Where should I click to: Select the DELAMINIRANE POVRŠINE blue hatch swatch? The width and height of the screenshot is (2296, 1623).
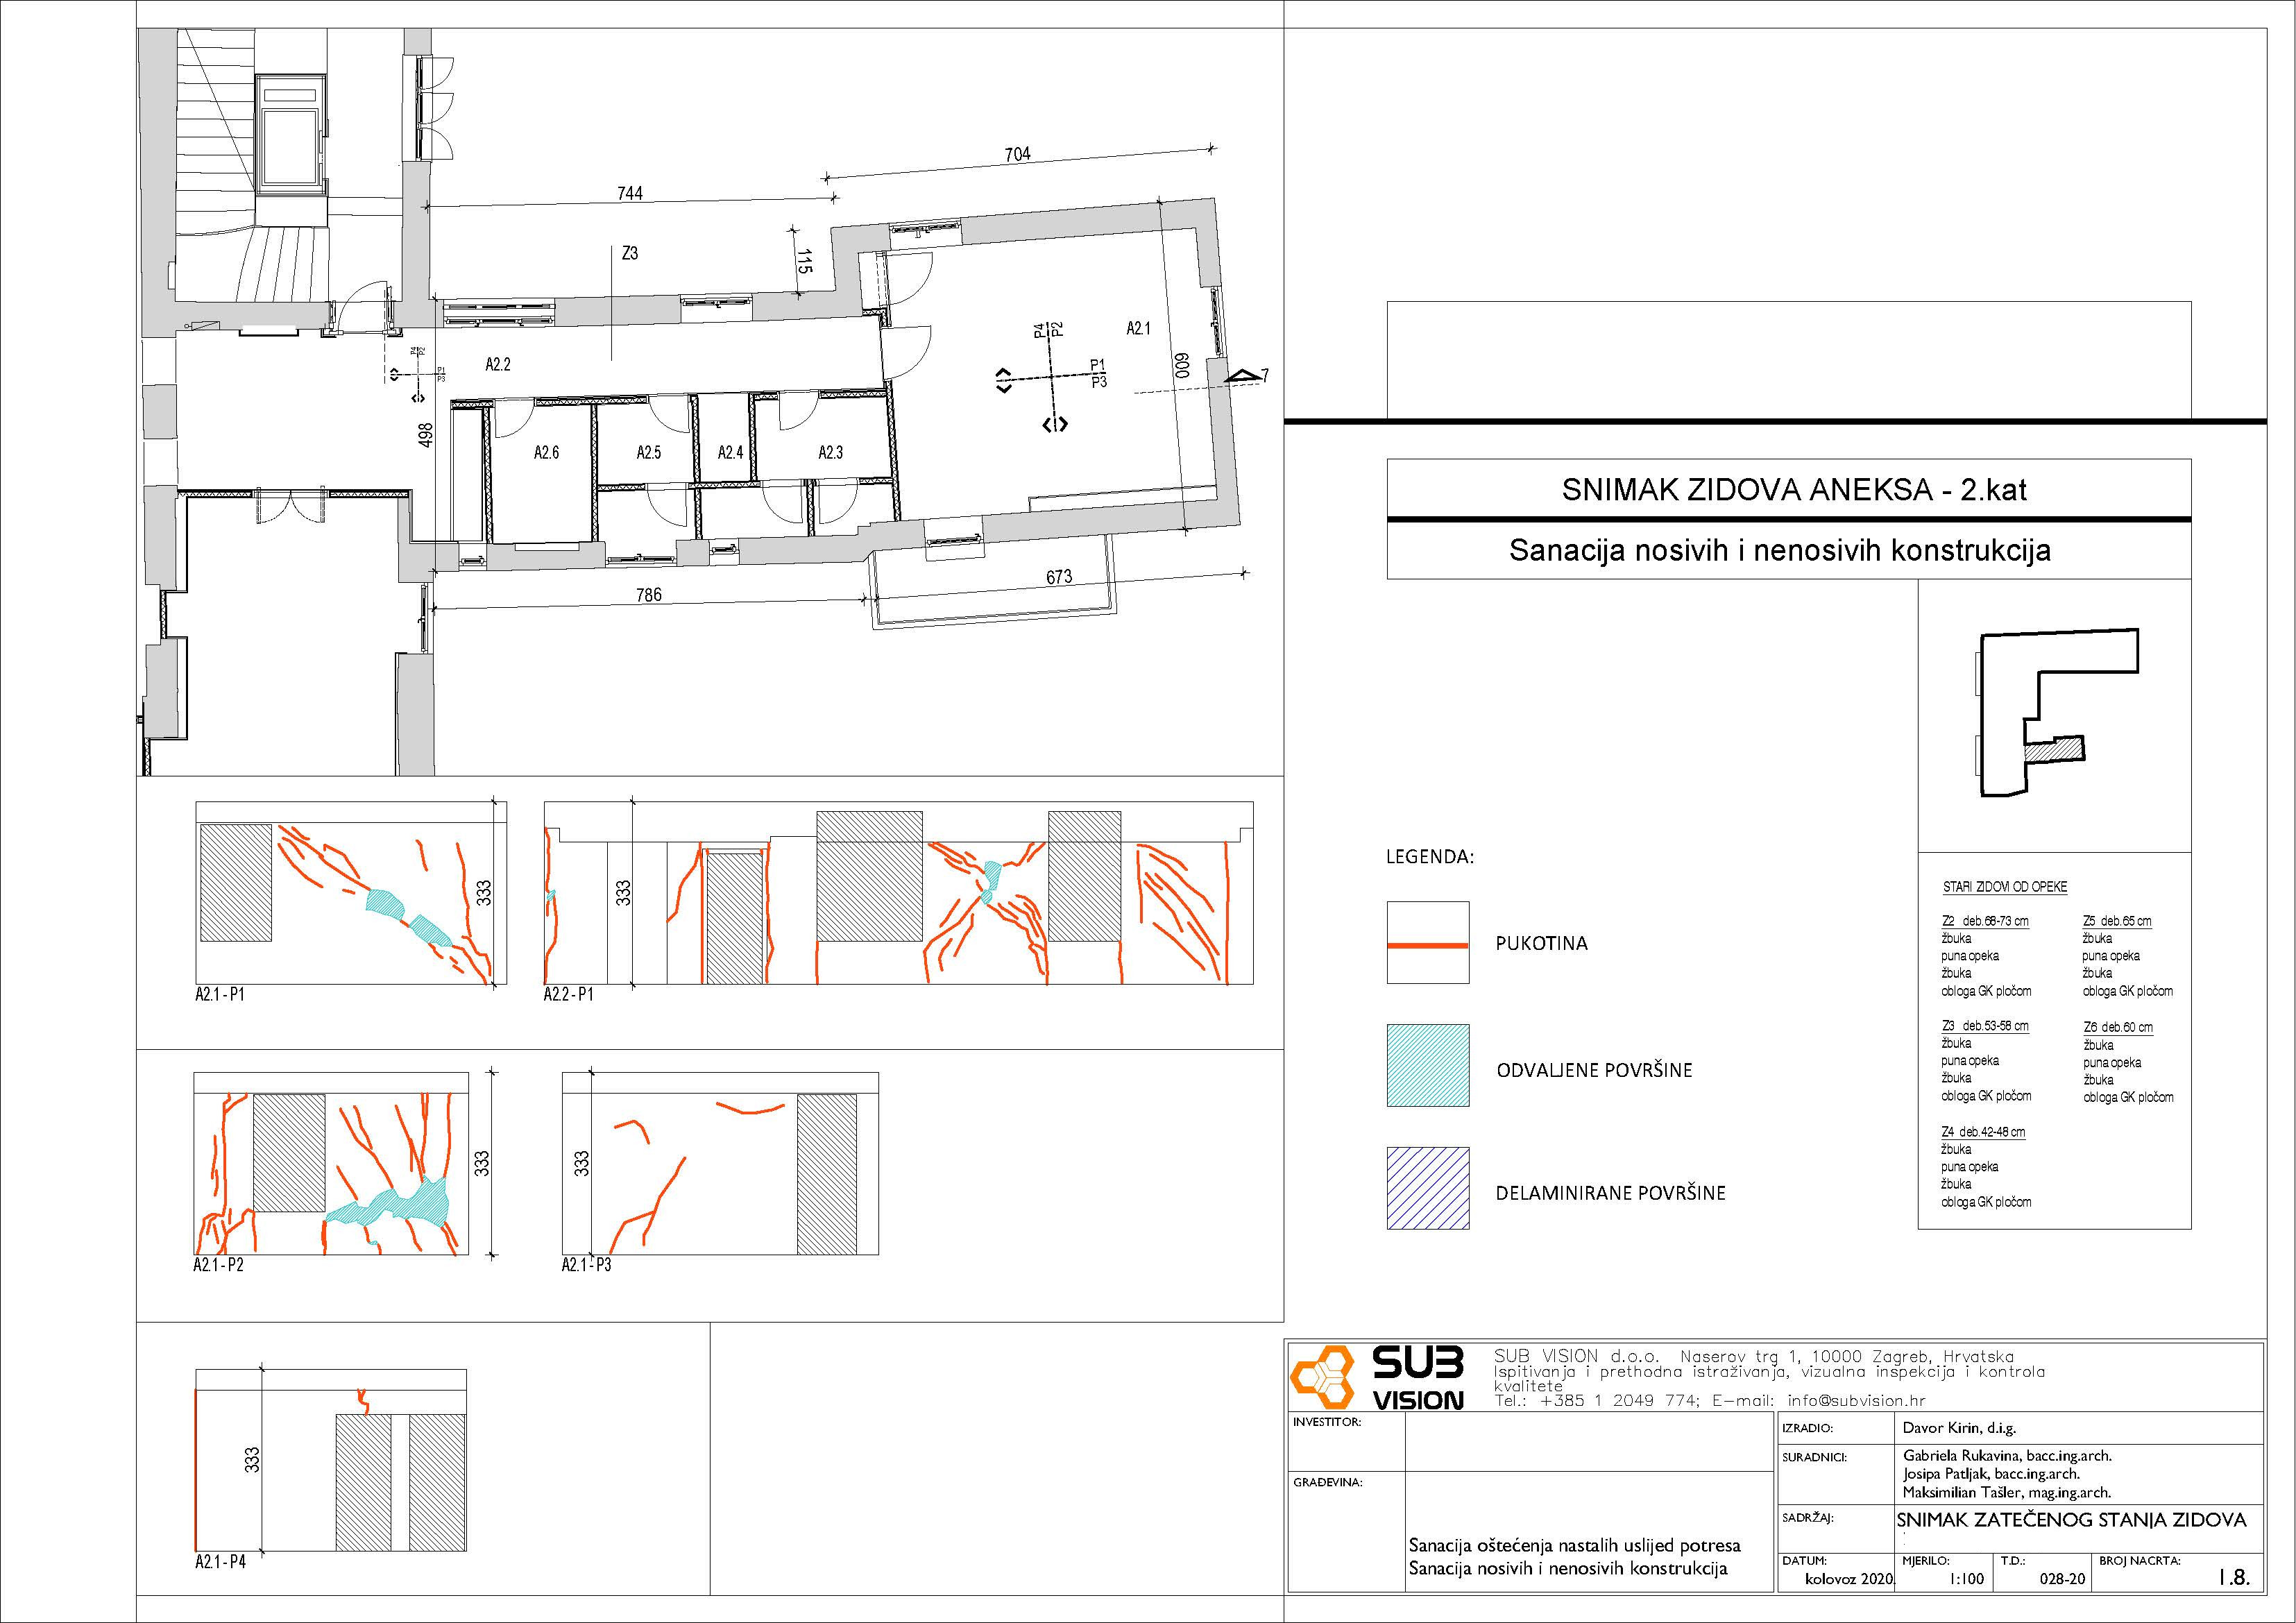1427,1188
